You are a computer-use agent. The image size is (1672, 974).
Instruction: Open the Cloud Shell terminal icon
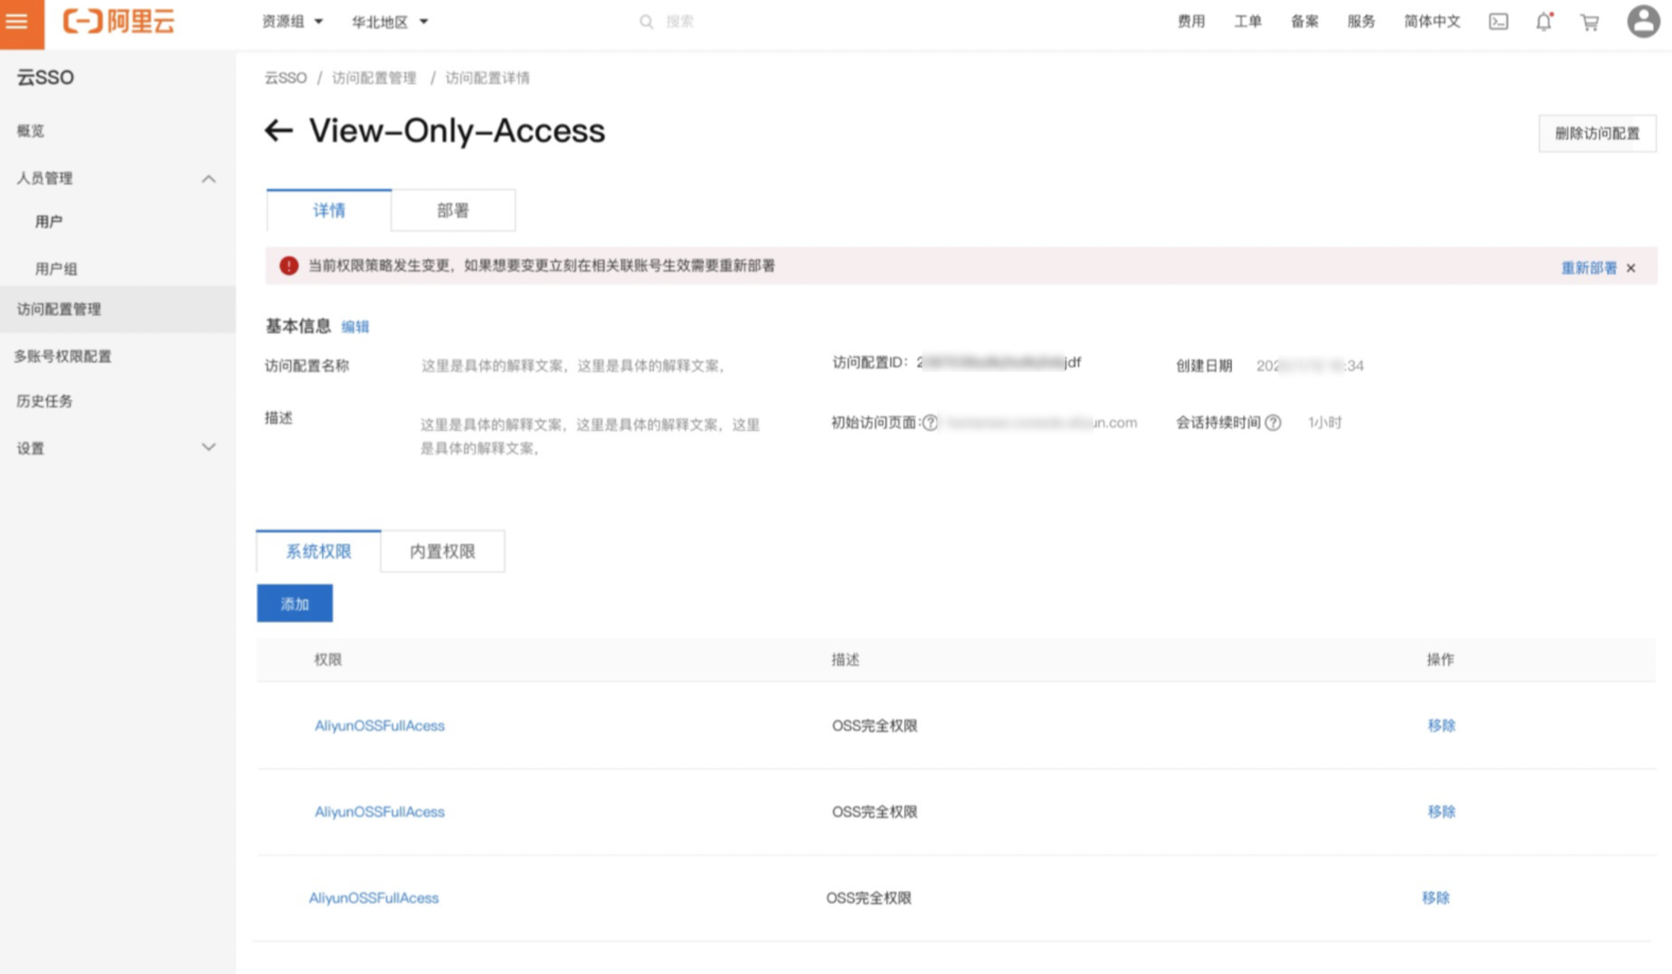pyautogui.click(x=1498, y=22)
